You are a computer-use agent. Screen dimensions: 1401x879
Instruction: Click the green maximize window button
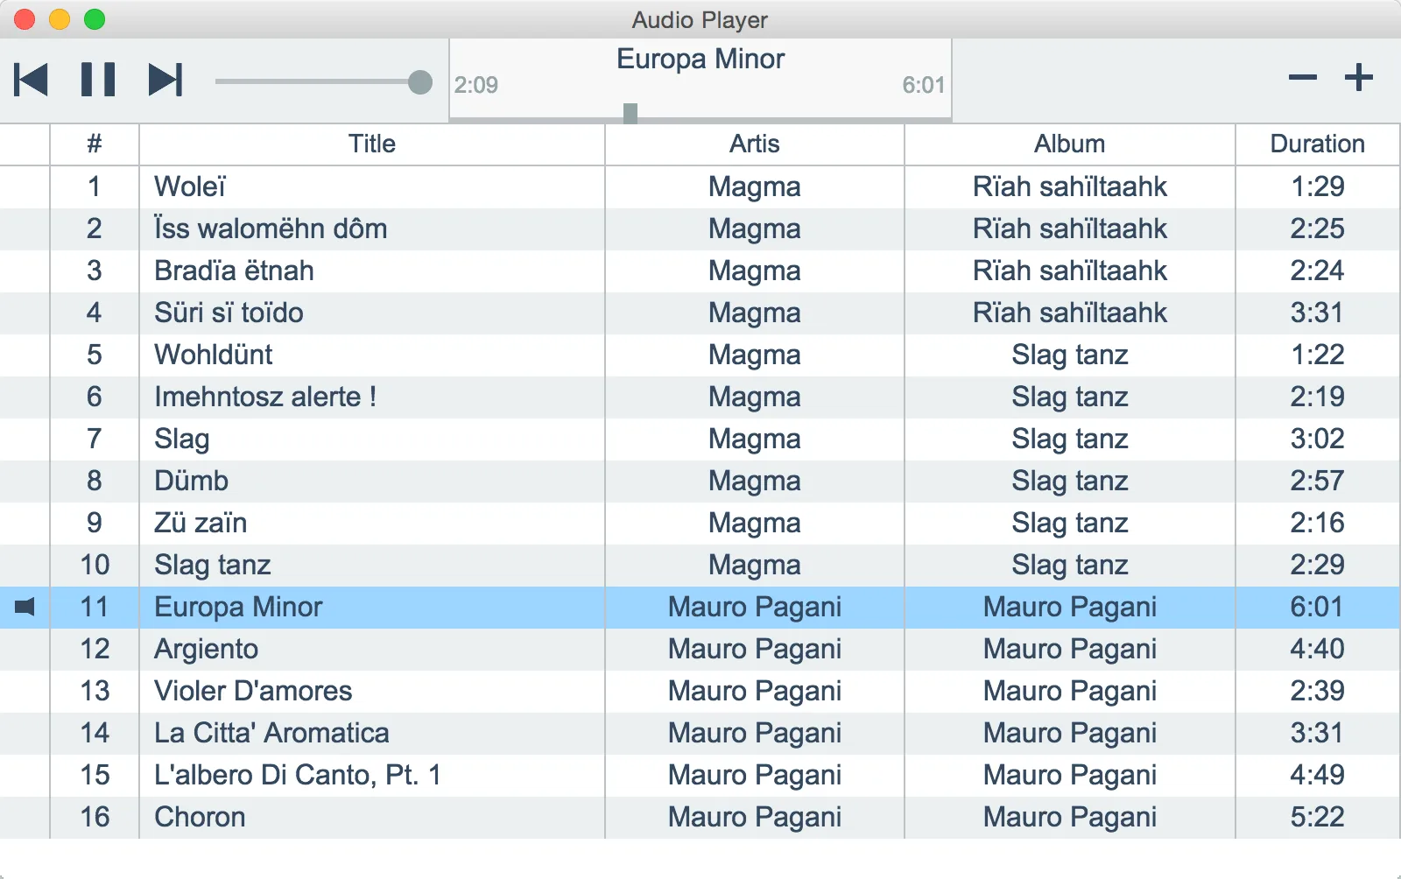pos(95,19)
